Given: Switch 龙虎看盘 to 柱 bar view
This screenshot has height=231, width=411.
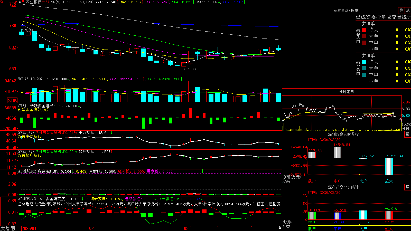Looking at the screenshot, I should 401,10.
